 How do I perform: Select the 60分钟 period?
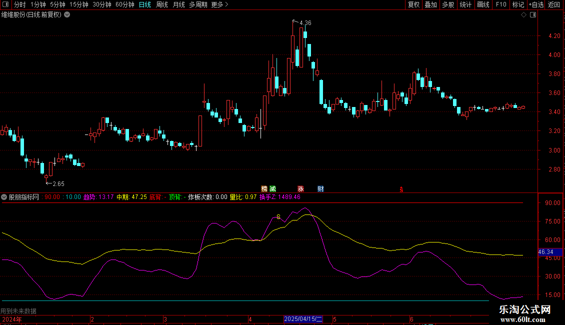click(x=125, y=4)
